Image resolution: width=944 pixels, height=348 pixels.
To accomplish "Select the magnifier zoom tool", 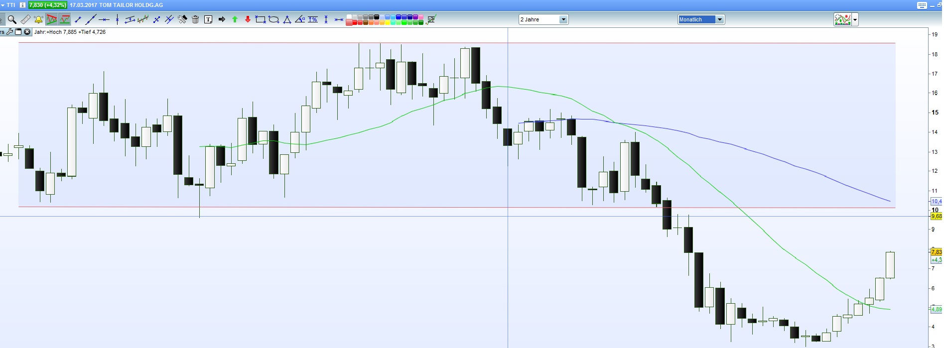I will pyautogui.click(x=12, y=19).
